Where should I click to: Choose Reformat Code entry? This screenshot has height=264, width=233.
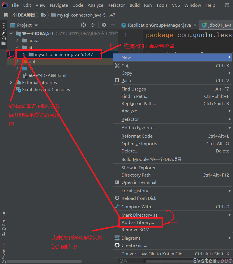click(173, 136)
